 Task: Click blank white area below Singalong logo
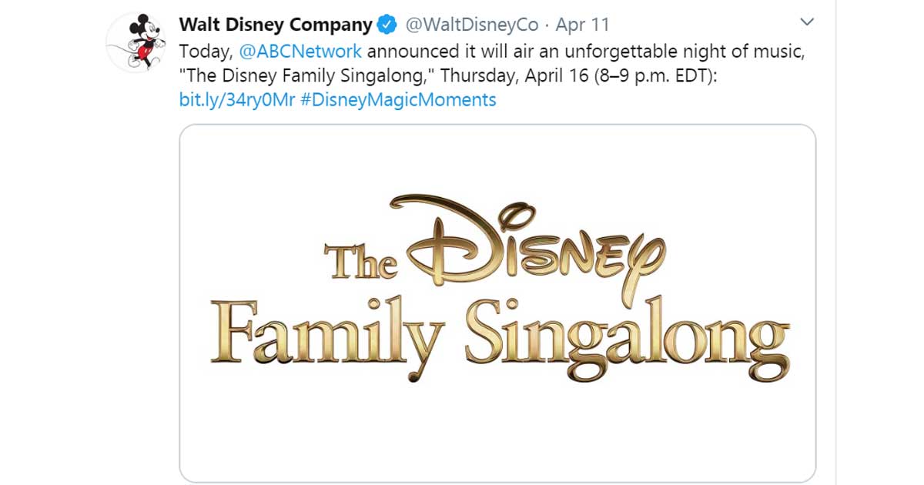pyautogui.click(x=497, y=431)
